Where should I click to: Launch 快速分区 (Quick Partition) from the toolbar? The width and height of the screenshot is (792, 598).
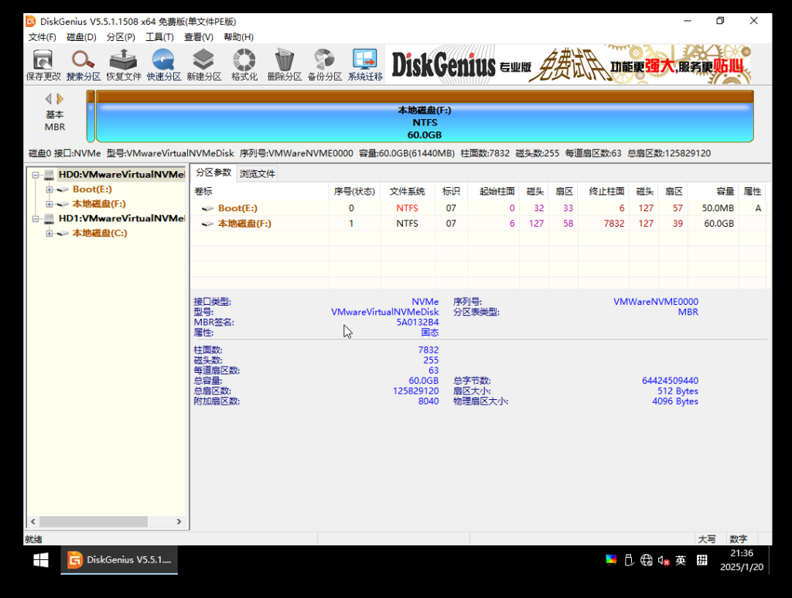pos(163,65)
